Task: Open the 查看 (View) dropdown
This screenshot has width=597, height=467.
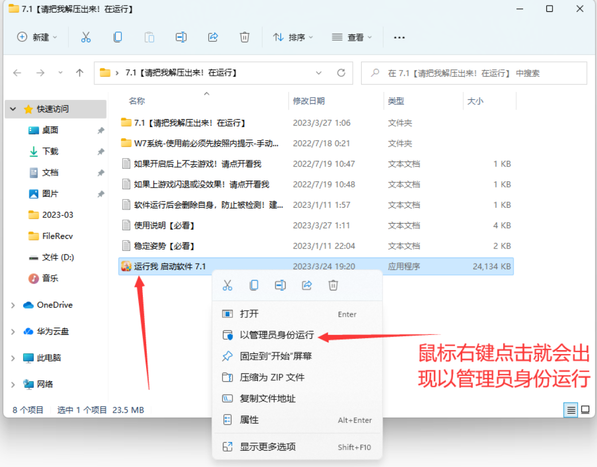Action: (x=352, y=37)
